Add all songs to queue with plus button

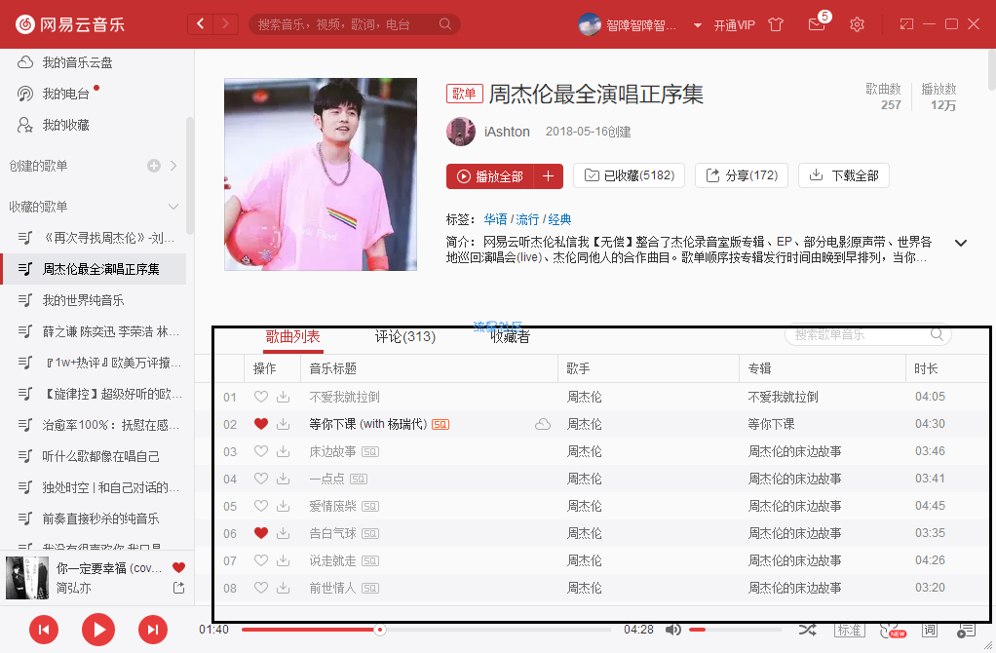pos(548,176)
